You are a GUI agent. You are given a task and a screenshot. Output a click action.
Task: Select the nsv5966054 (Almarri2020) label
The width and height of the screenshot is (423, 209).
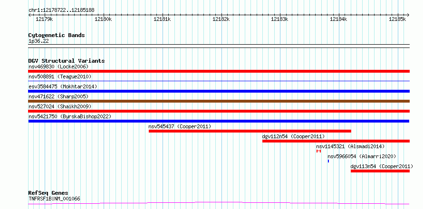point(362,156)
